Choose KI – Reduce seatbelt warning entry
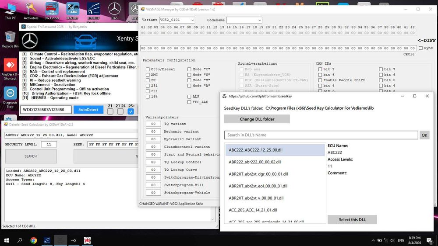This screenshot has height=246, width=438. pyautogui.click(x=52, y=80)
